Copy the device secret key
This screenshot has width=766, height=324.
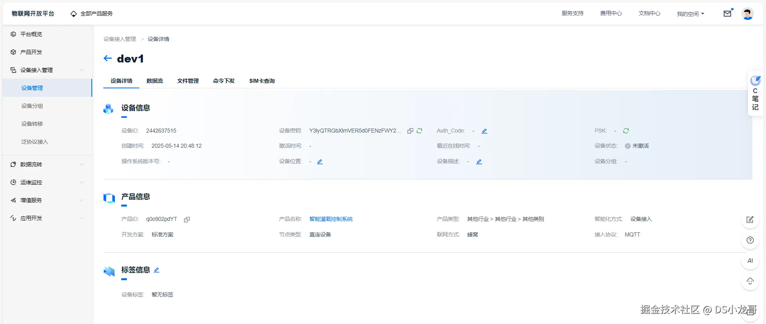tap(410, 131)
